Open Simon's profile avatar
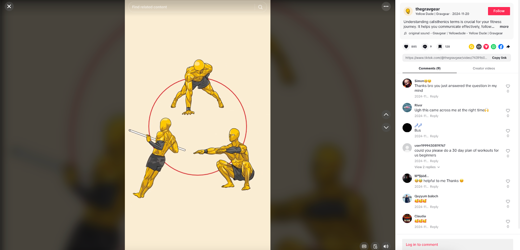The image size is (520, 250). coord(407,83)
